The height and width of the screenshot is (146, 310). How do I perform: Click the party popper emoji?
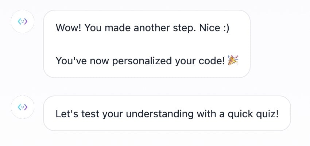pyautogui.click(x=233, y=60)
